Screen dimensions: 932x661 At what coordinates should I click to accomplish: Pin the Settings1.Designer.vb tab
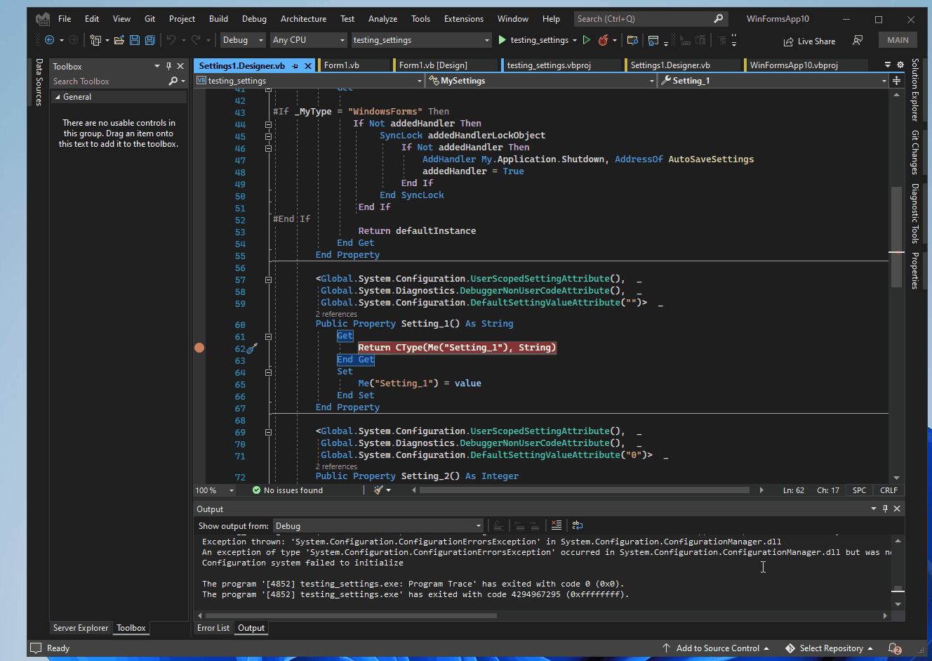[x=295, y=65]
